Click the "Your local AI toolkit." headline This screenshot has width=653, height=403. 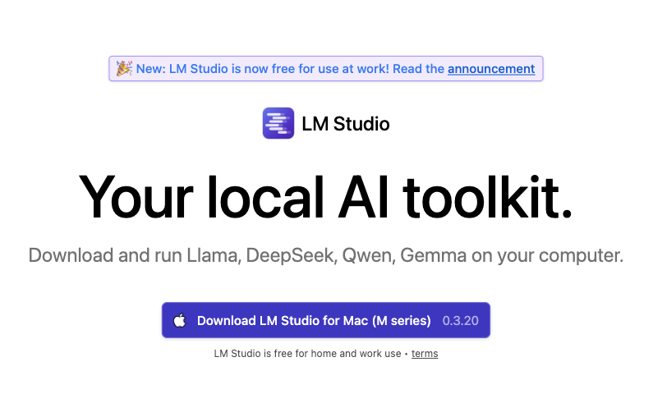coord(325,197)
